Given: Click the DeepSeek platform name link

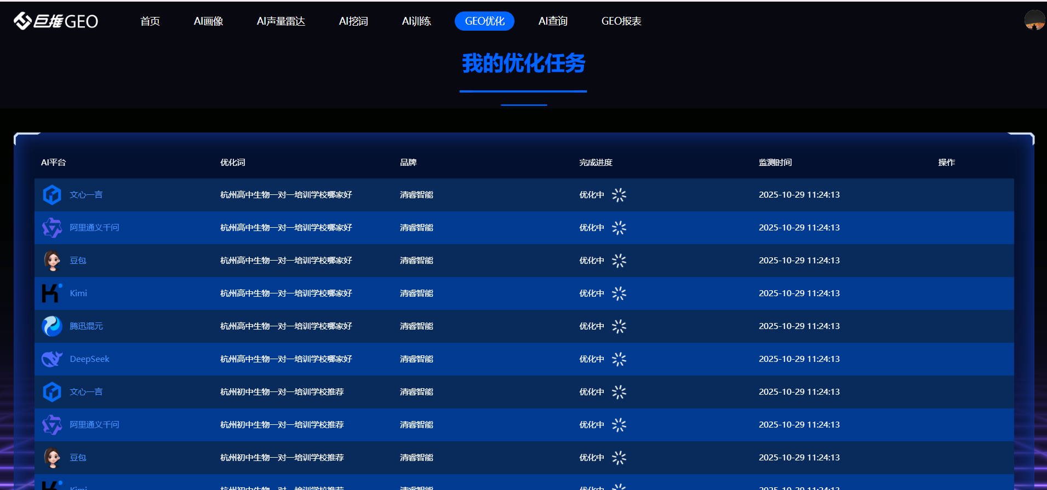Looking at the screenshot, I should (89, 359).
